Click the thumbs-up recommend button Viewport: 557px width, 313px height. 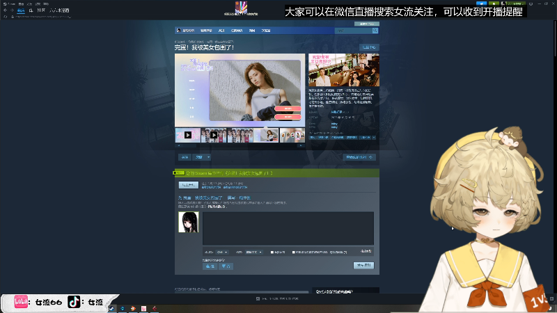210,266
